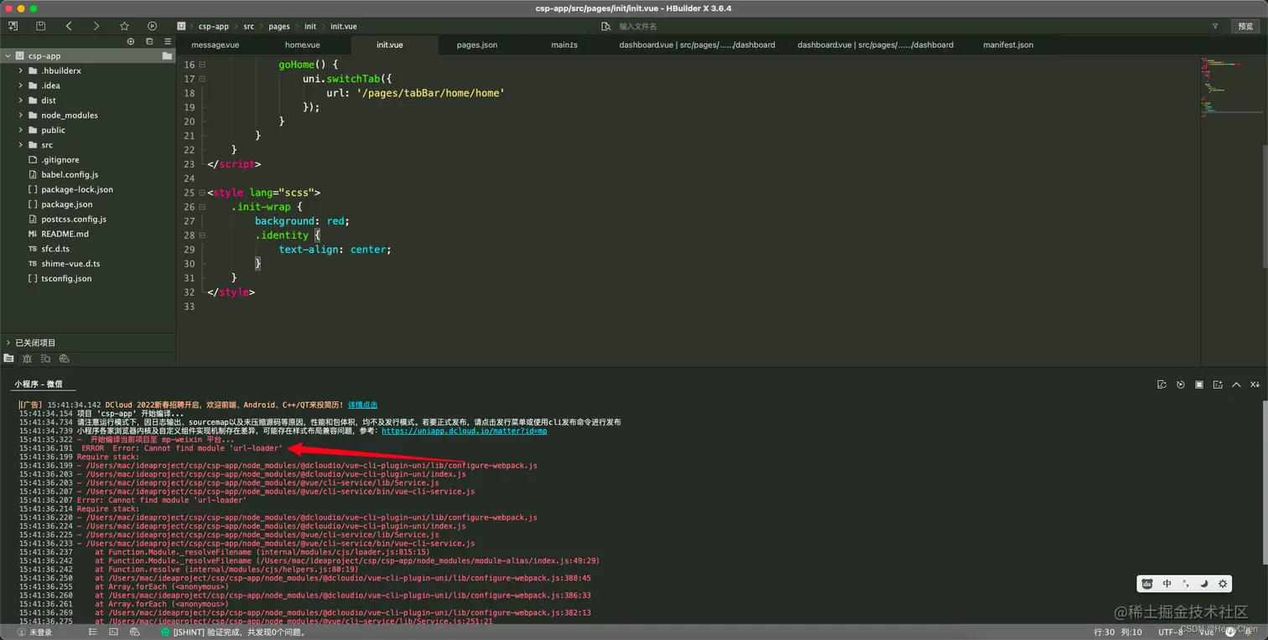
Task: Open the filter funnel icon
Action: tap(1215, 26)
